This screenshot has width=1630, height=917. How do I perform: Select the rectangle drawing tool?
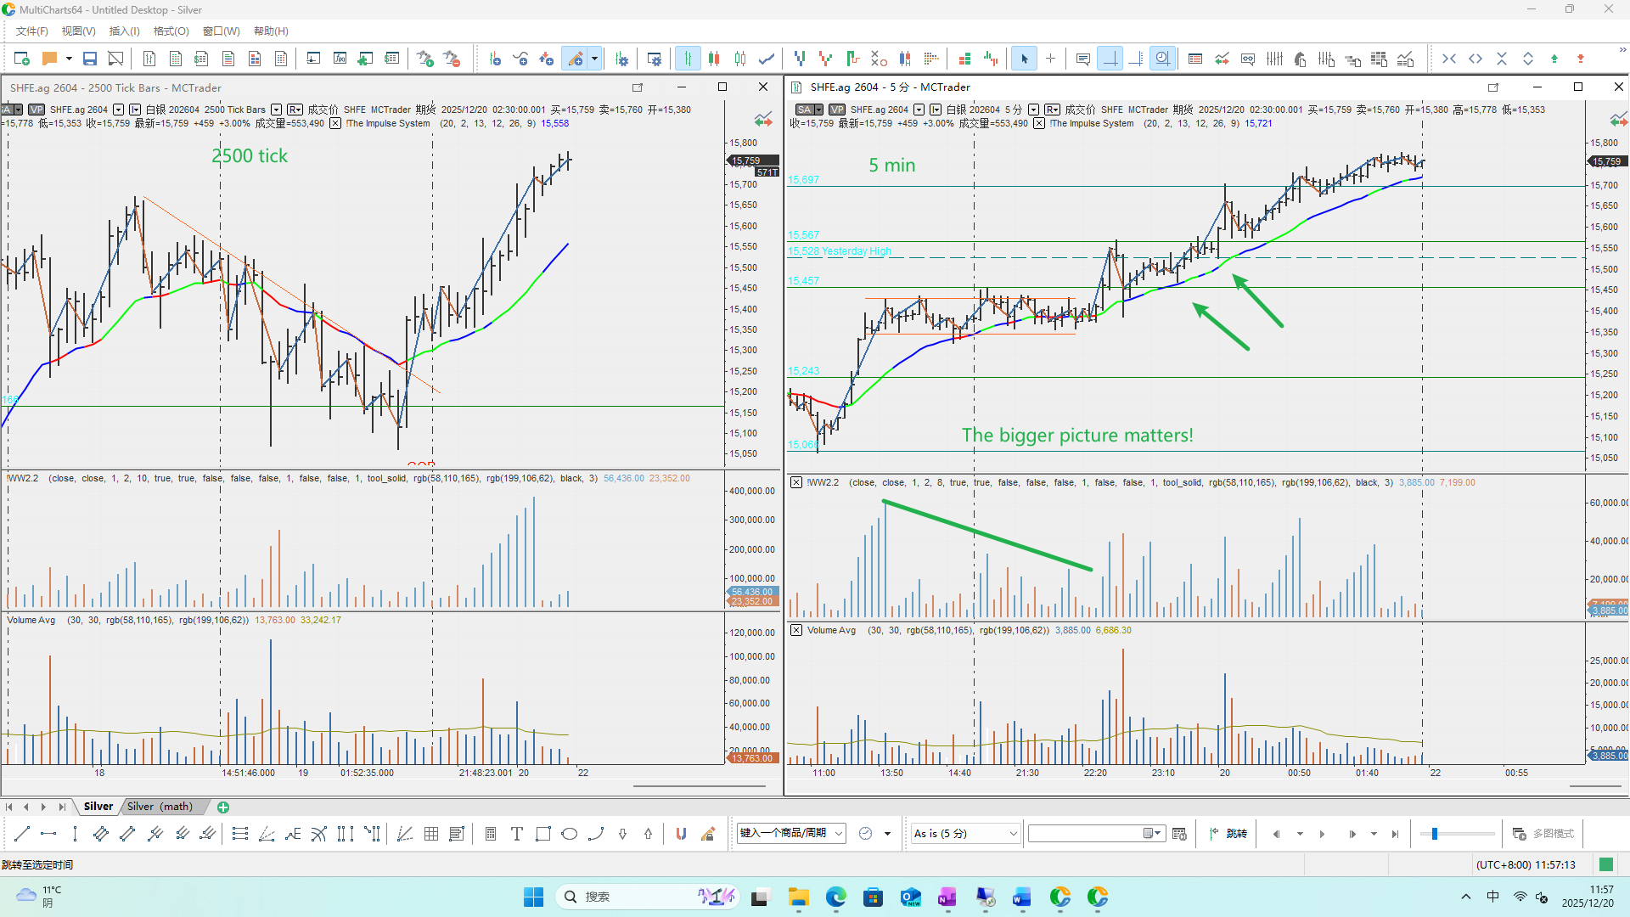(543, 834)
